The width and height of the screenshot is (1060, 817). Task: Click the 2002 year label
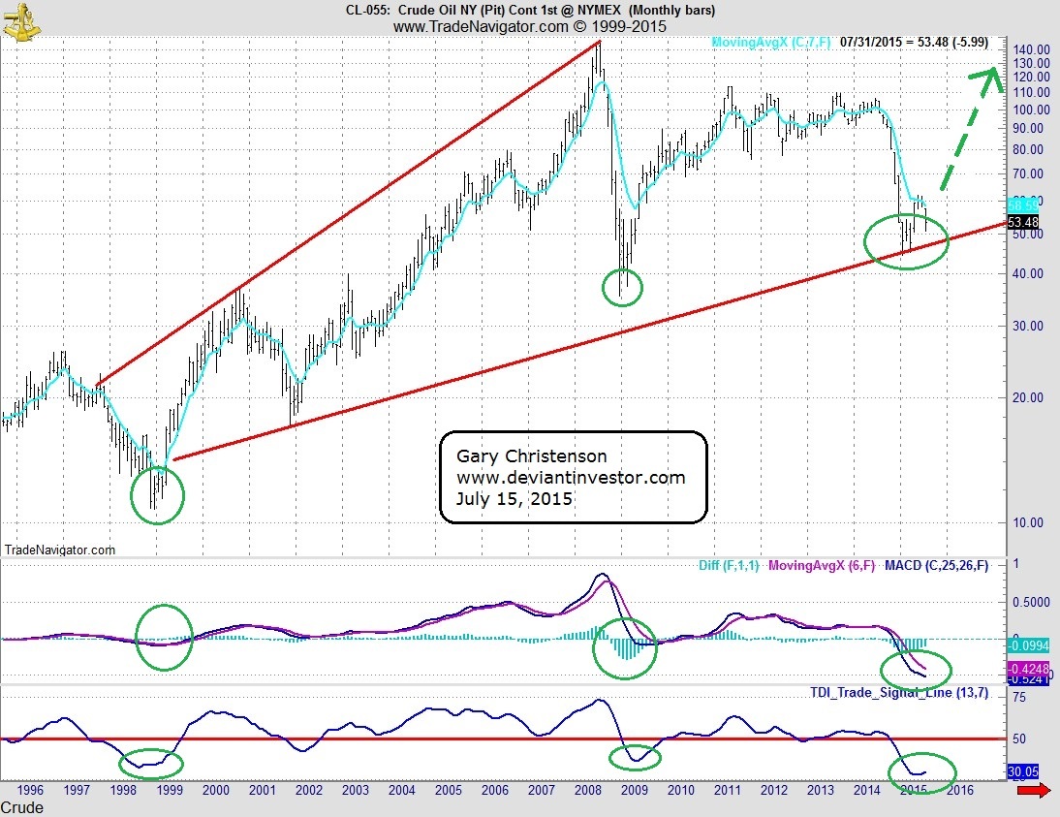click(309, 790)
